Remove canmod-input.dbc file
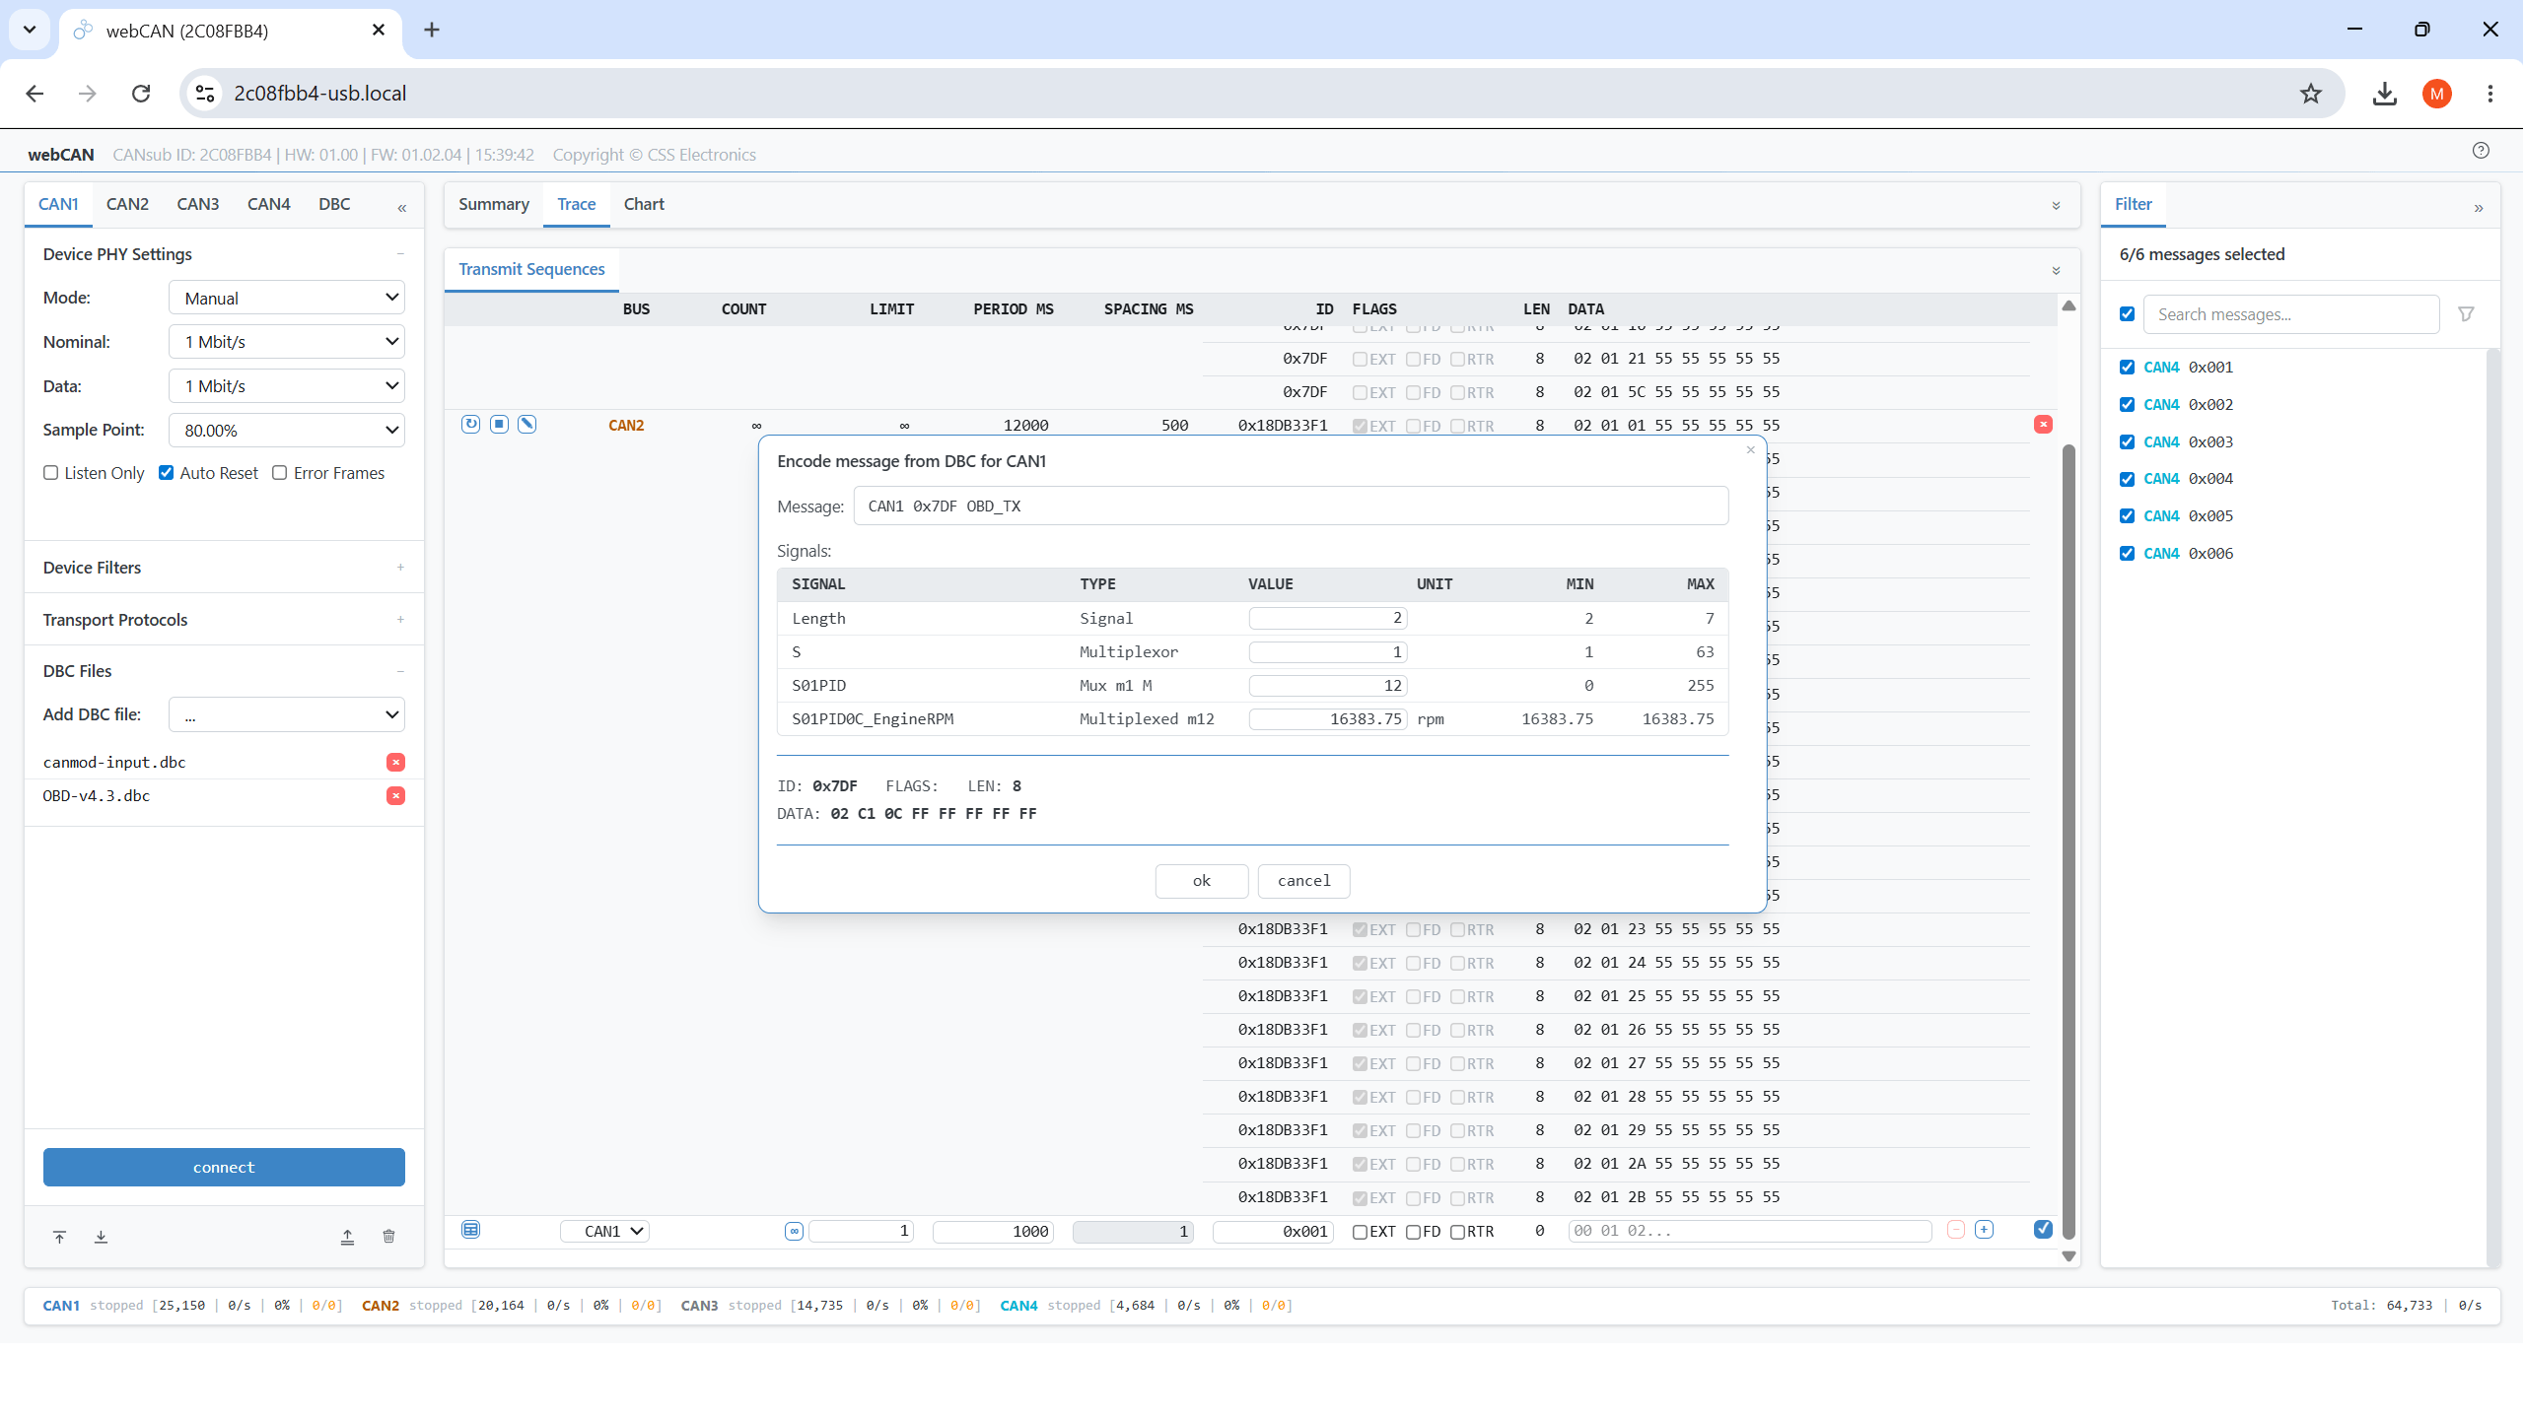Image resolution: width=2524 pixels, height=1419 pixels. coord(395,763)
